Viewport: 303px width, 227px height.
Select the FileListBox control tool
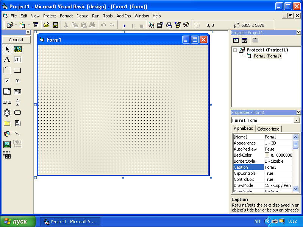click(17, 123)
